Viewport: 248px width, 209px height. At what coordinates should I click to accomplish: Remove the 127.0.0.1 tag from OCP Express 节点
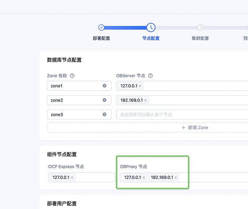(x=72, y=178)
